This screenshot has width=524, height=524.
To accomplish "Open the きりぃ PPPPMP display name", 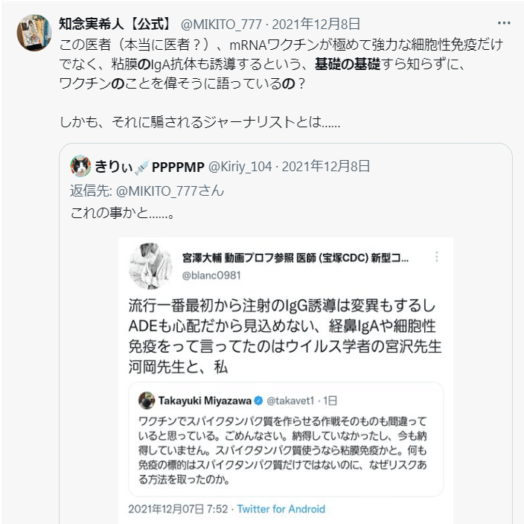I will [149, 164].
